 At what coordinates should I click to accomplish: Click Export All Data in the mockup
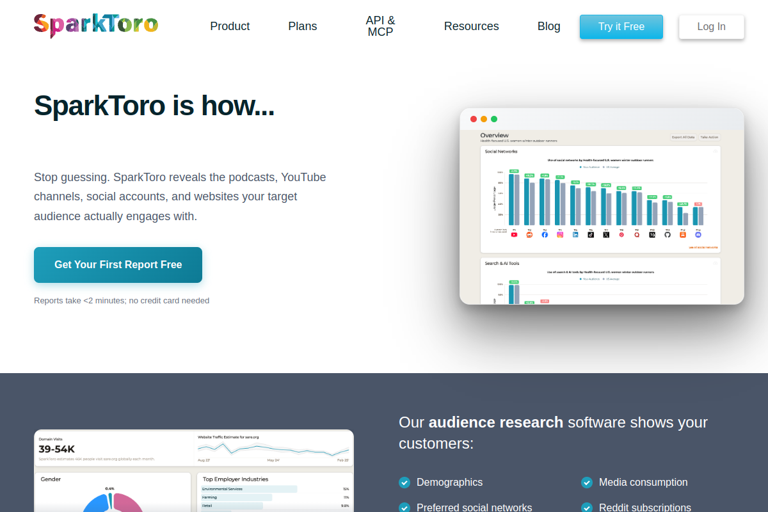click(x=683, y=137)
